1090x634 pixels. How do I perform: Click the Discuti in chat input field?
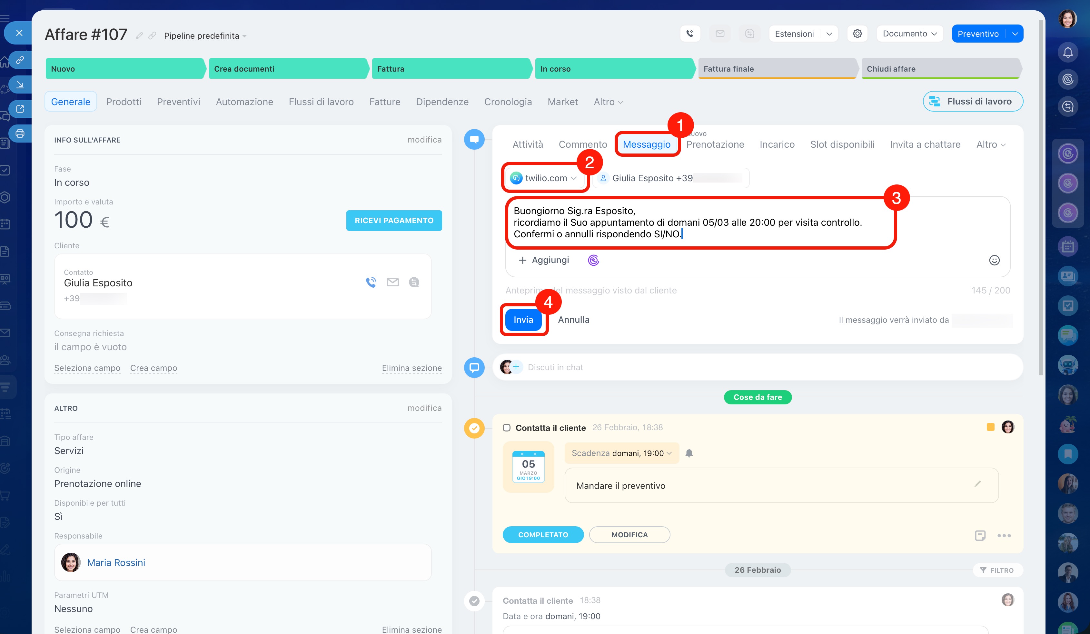(x=555, y=367)
